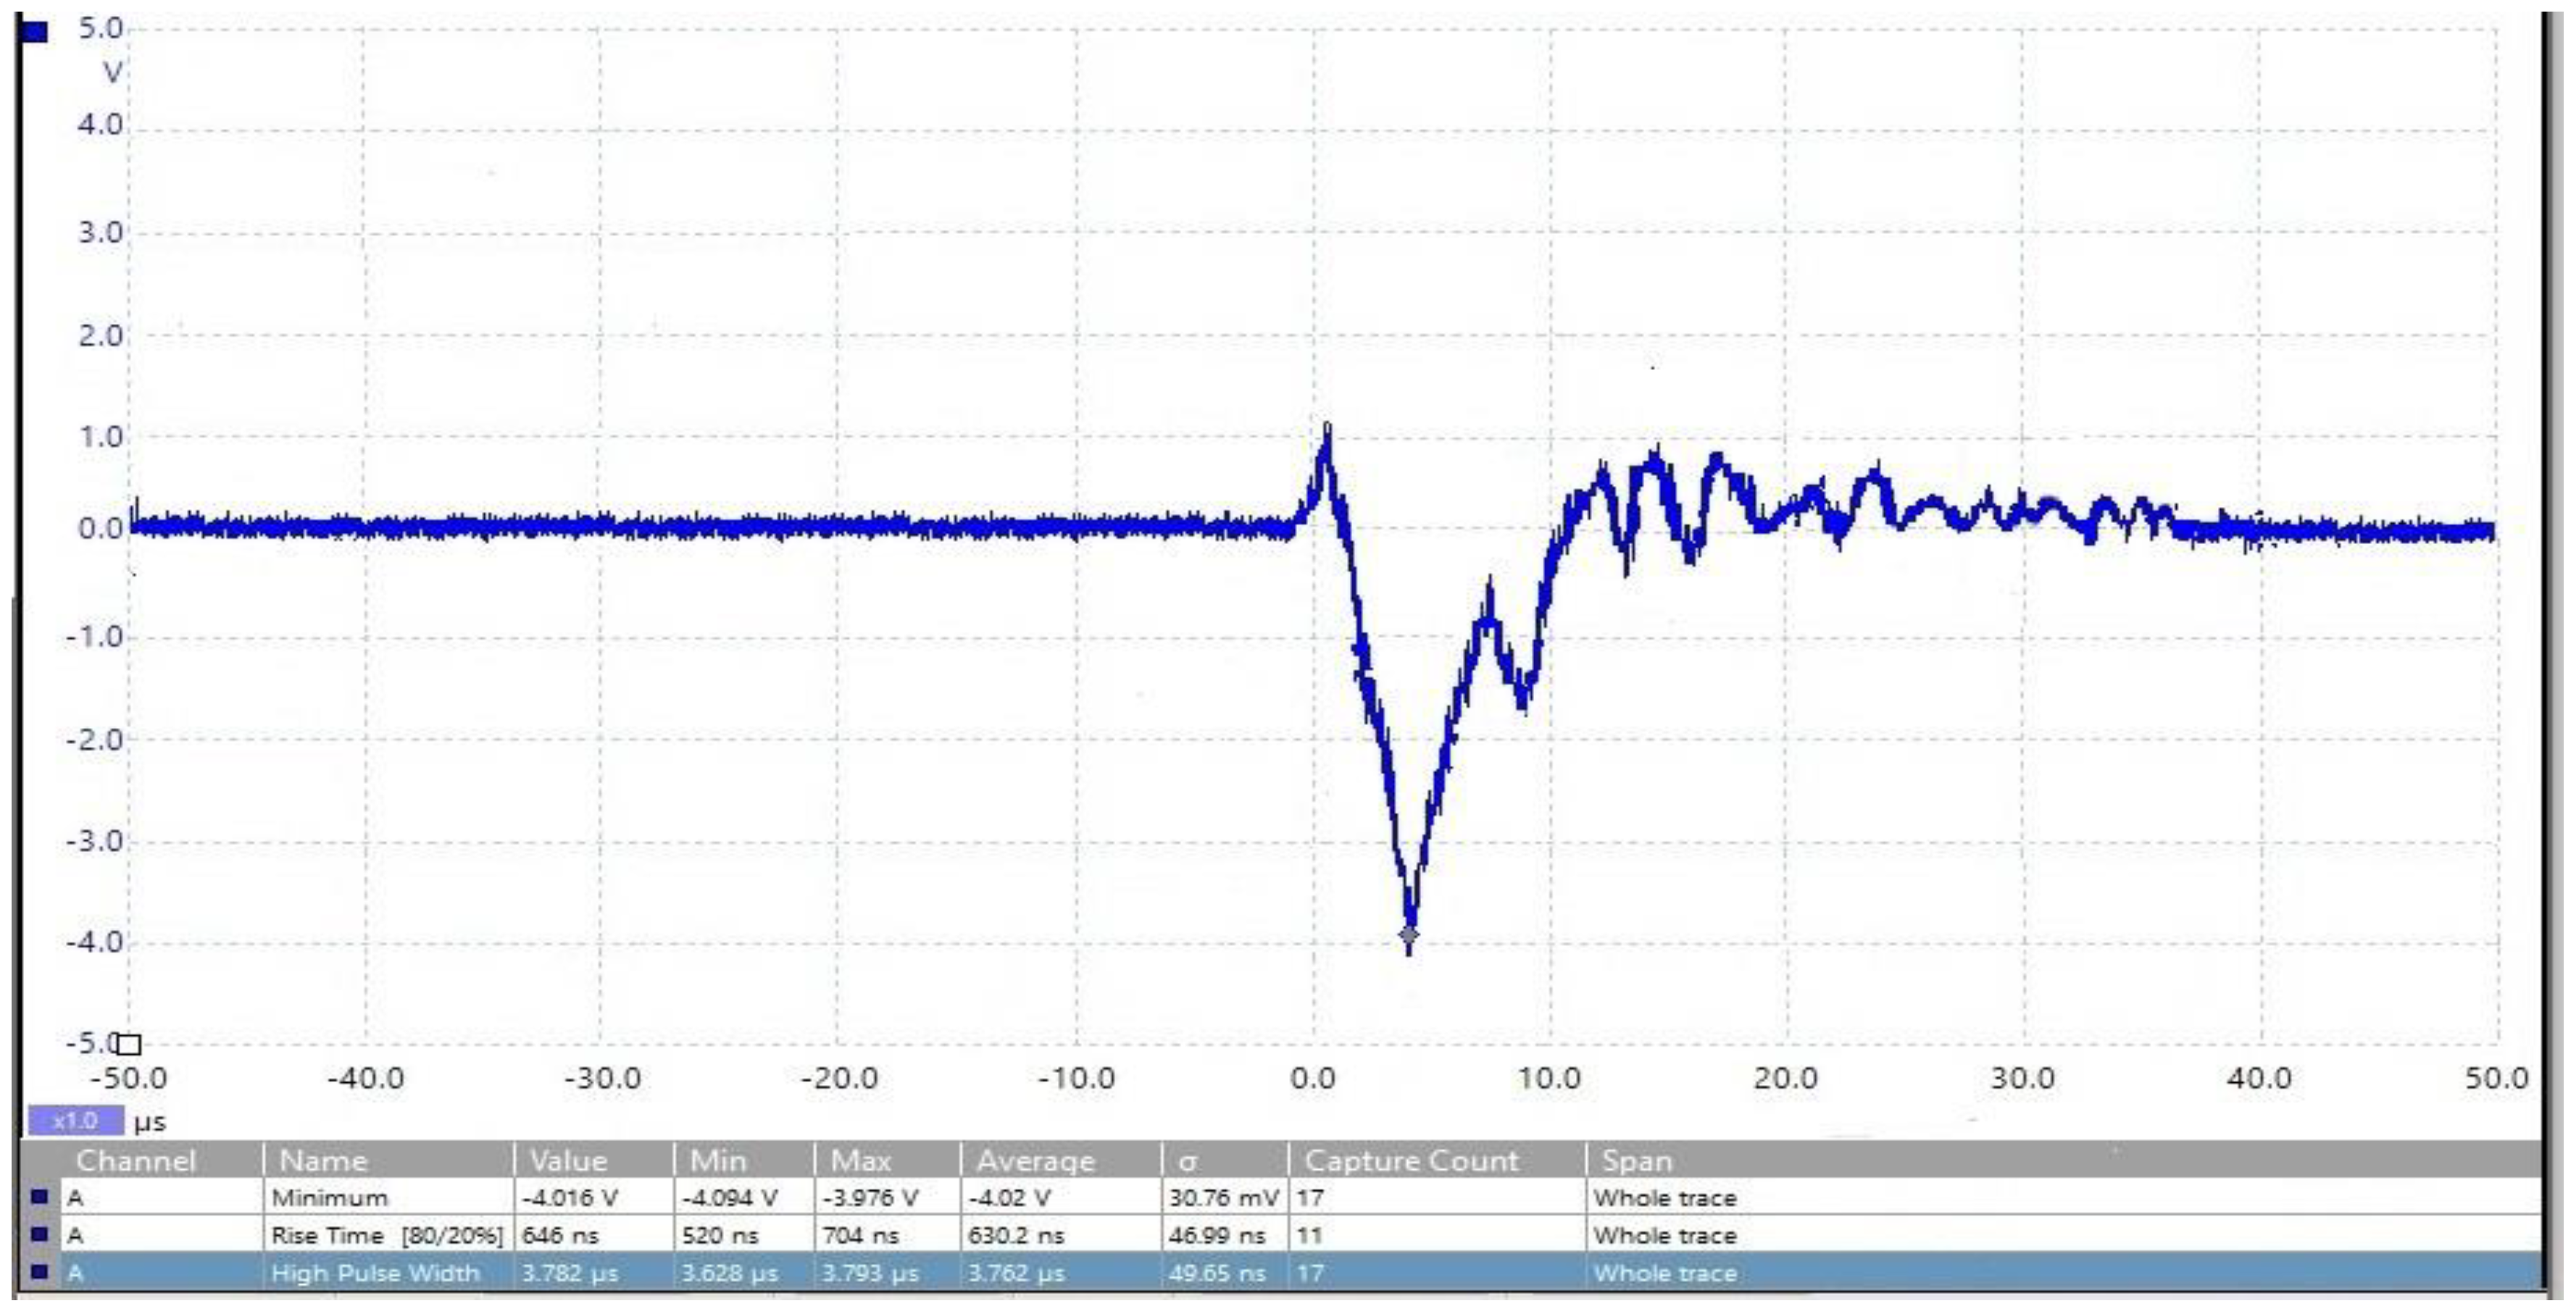Click the -4.016 V minimum value cell
The height and width of the screenshot is (1314, 2576).
pos(569,1198)
